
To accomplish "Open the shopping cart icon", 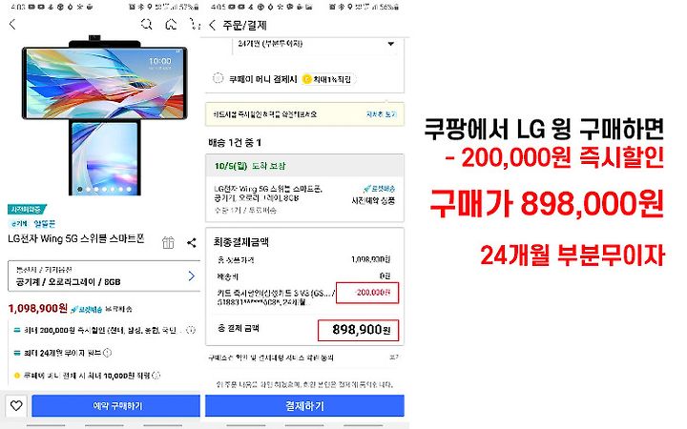I will coord(194,24).
